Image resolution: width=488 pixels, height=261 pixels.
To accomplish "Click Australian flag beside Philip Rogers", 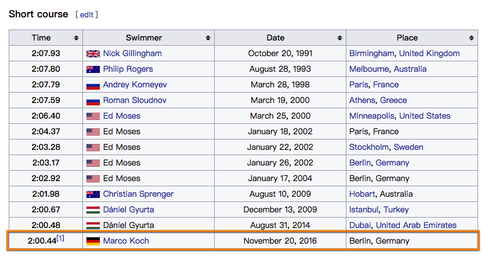I will click(x=93, y=69).
